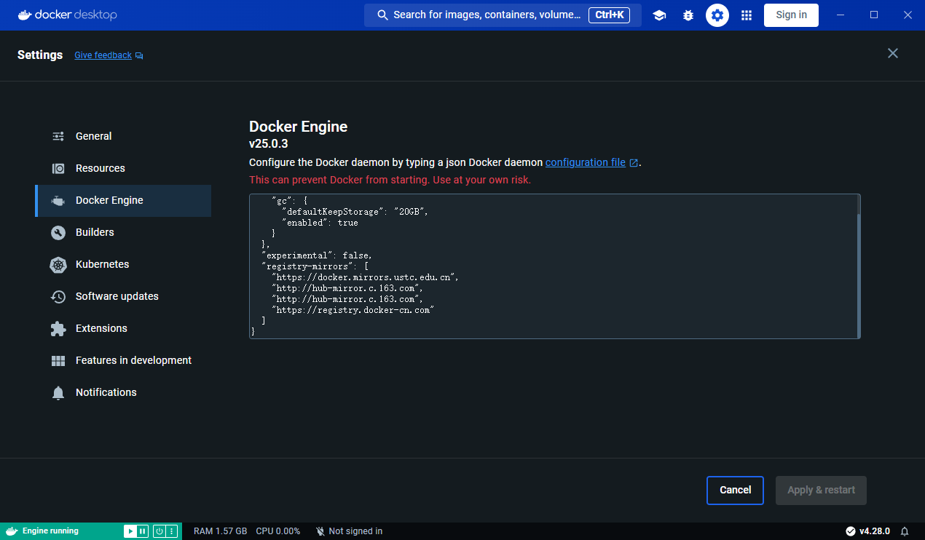The height and width of the screenshot is (540, 925).
Task: Follow the Give feedback link
Action: click(103, 55)
